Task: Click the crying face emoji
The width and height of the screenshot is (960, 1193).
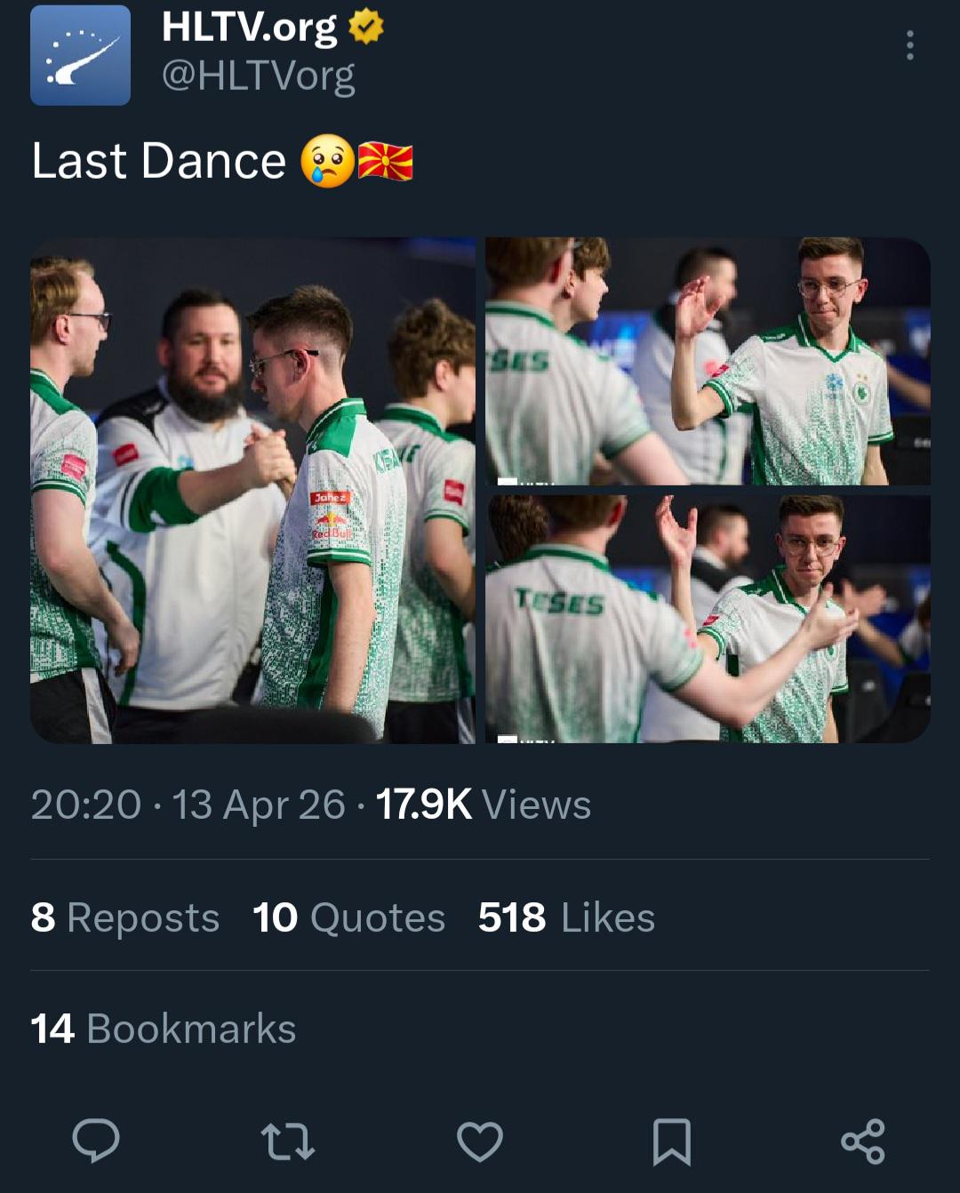Action: [x=327, y=162]
